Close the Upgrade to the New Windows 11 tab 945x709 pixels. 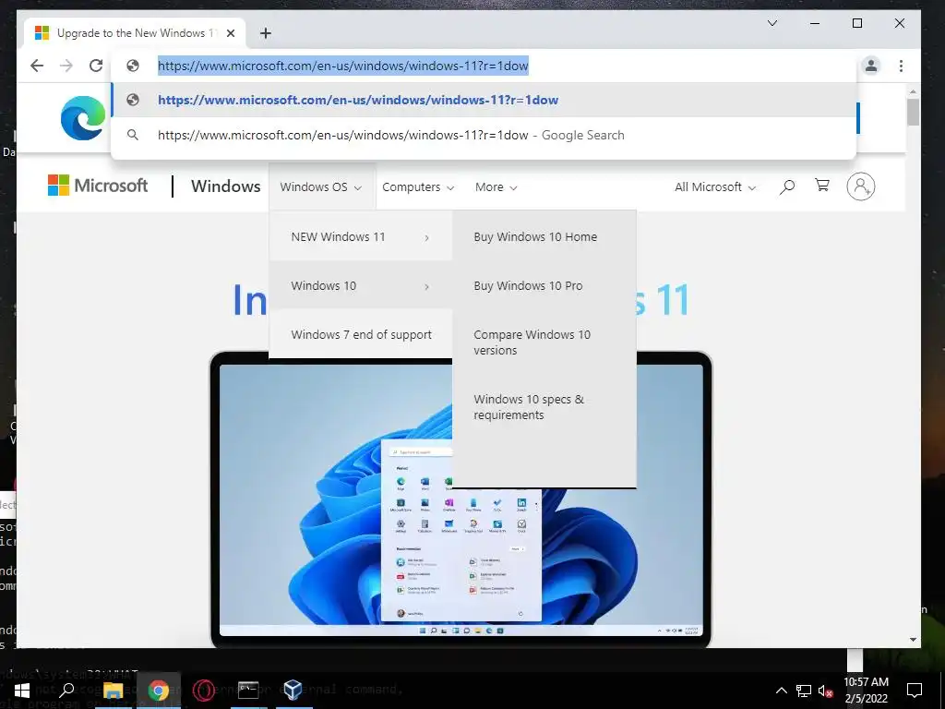click(230, 33)
